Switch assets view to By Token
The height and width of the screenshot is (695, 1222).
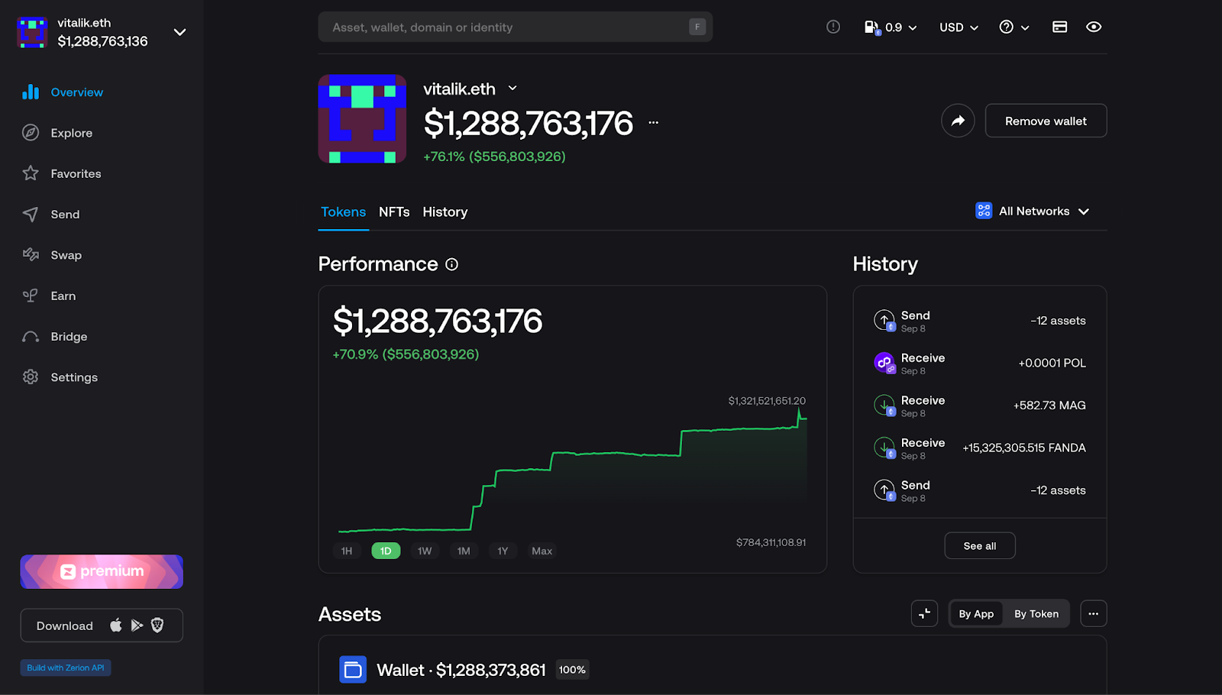tap(1036, 613)
